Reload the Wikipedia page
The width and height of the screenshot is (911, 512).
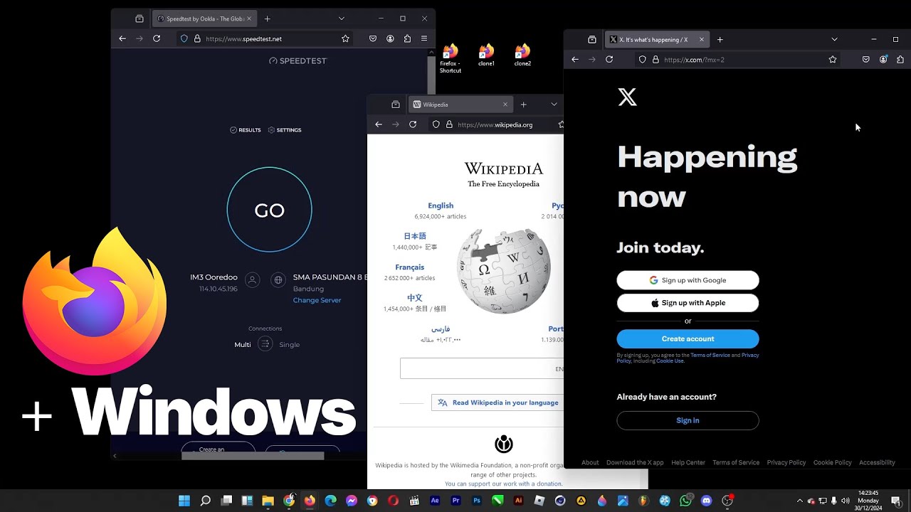pyautogui.click(x=413, y=124)
